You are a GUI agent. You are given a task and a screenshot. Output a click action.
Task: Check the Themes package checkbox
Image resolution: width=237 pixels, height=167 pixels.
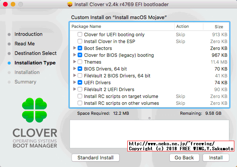[80, 62]
